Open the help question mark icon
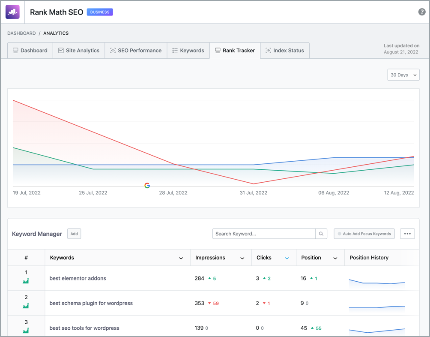The width and height of the screenshot is (430, 337). (422, 12)
